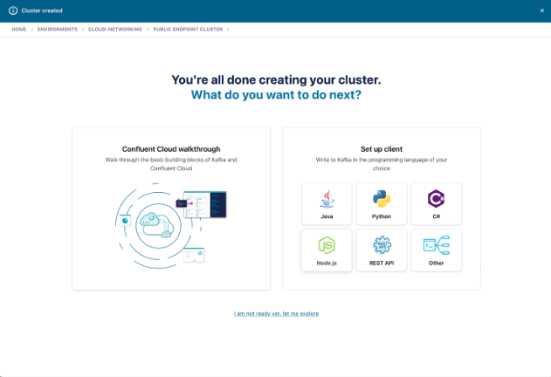Viewport: 551px width, 377px height.
Task: Click the 'Set up client' heading
Action: pos(382,149)
